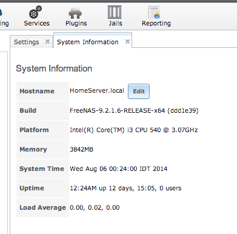Click the System Time date value

click(x=119, y=169)
